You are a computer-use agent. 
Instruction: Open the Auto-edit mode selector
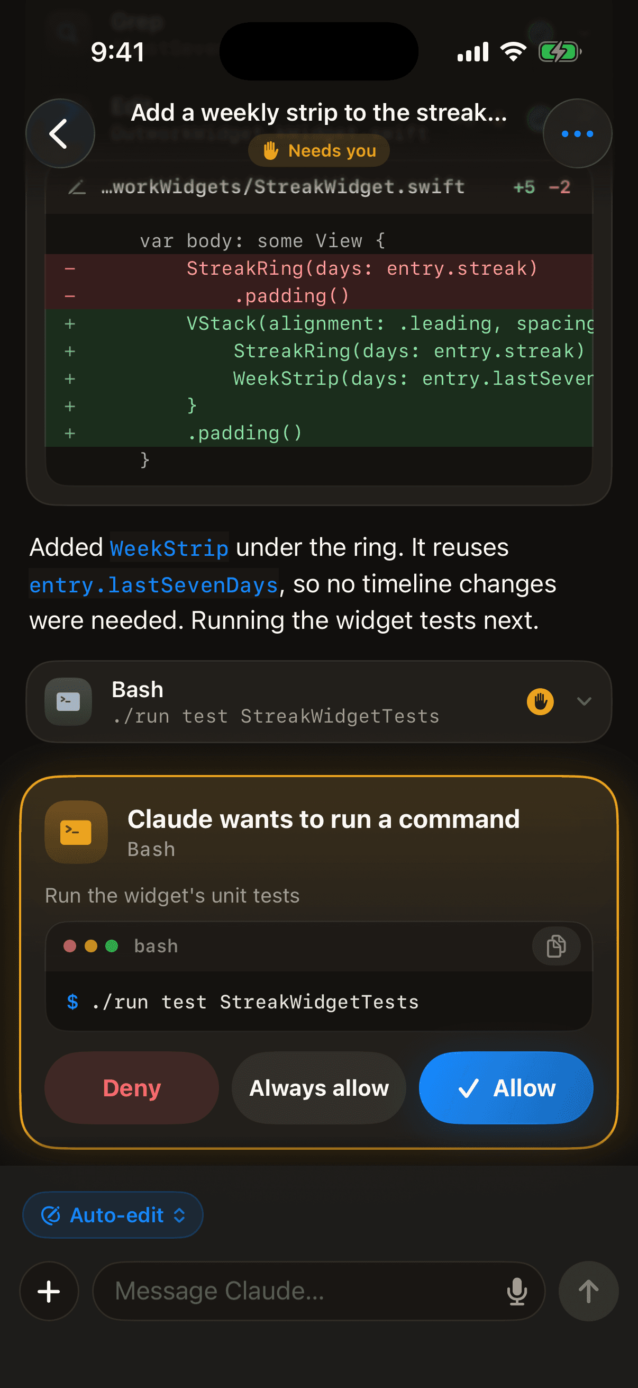[x=113, y=1215]
